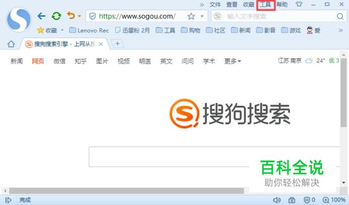Click the yellow star 收藏 favorites button
Image resolution: width=349 pixels, height=205 pixels.
47,30
